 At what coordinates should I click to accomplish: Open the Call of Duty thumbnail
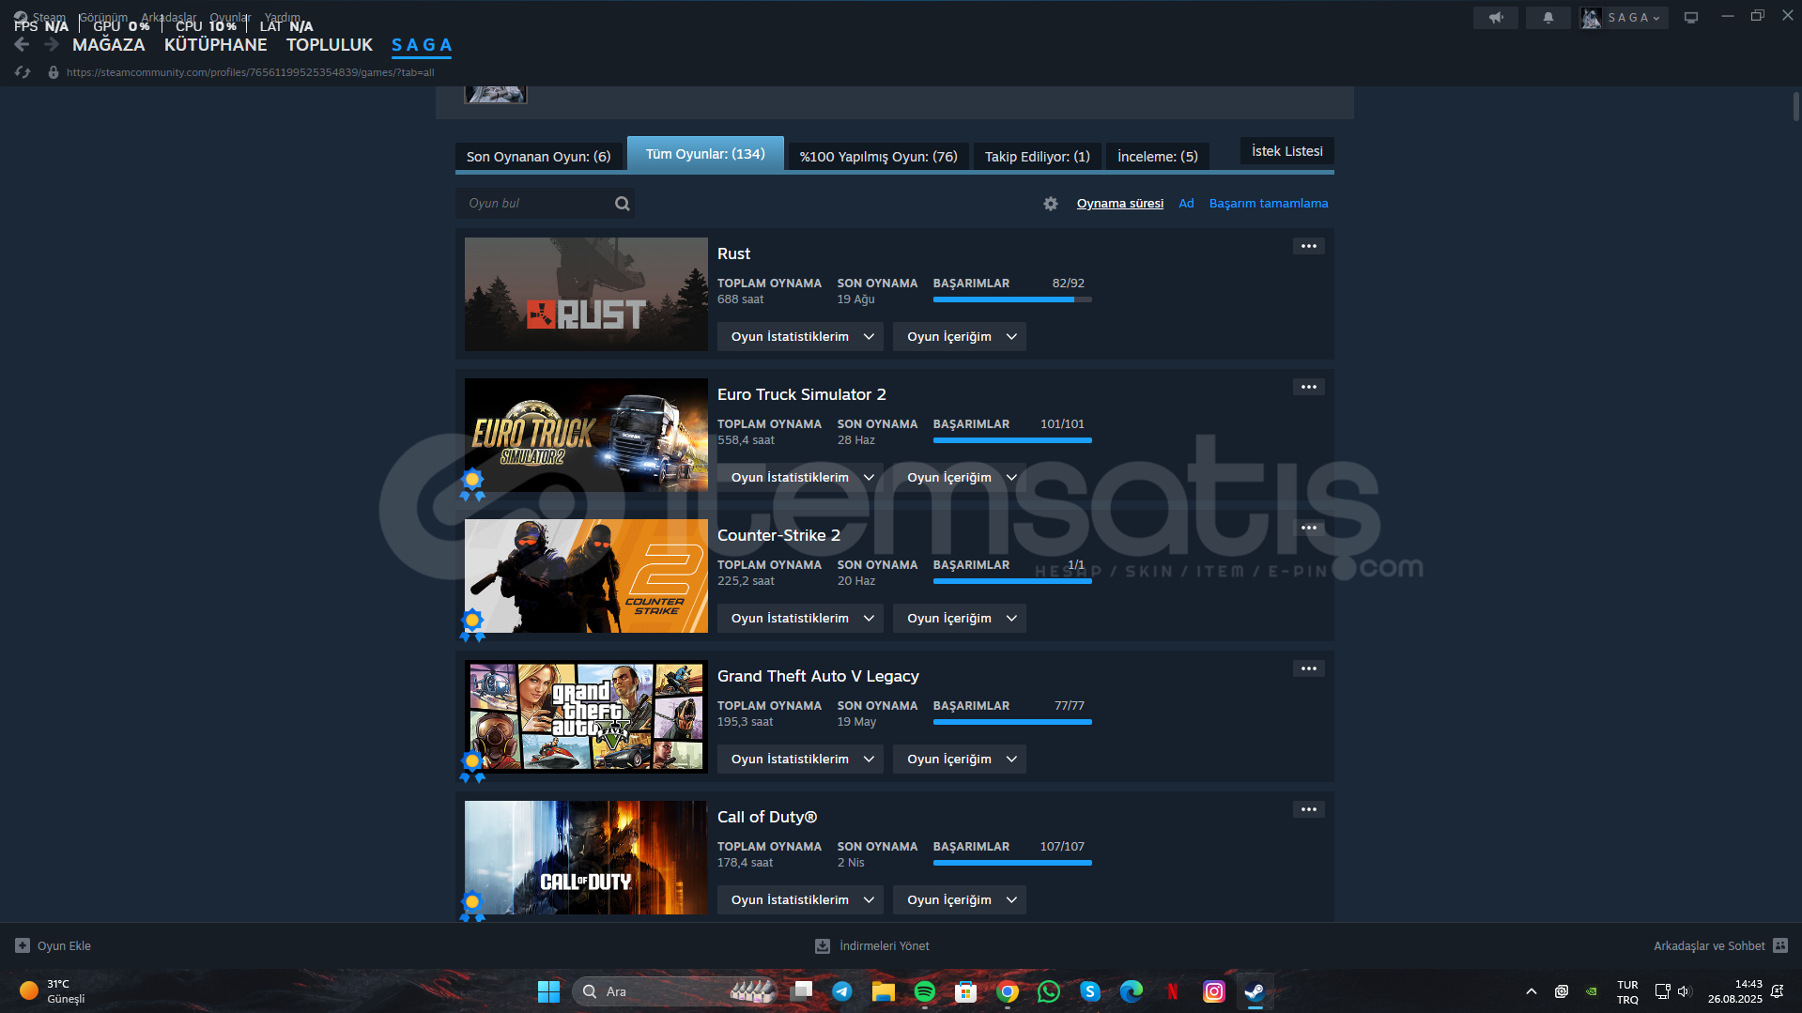586,857
